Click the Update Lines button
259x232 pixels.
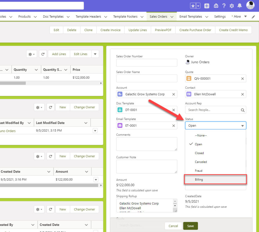pos(138,30)
